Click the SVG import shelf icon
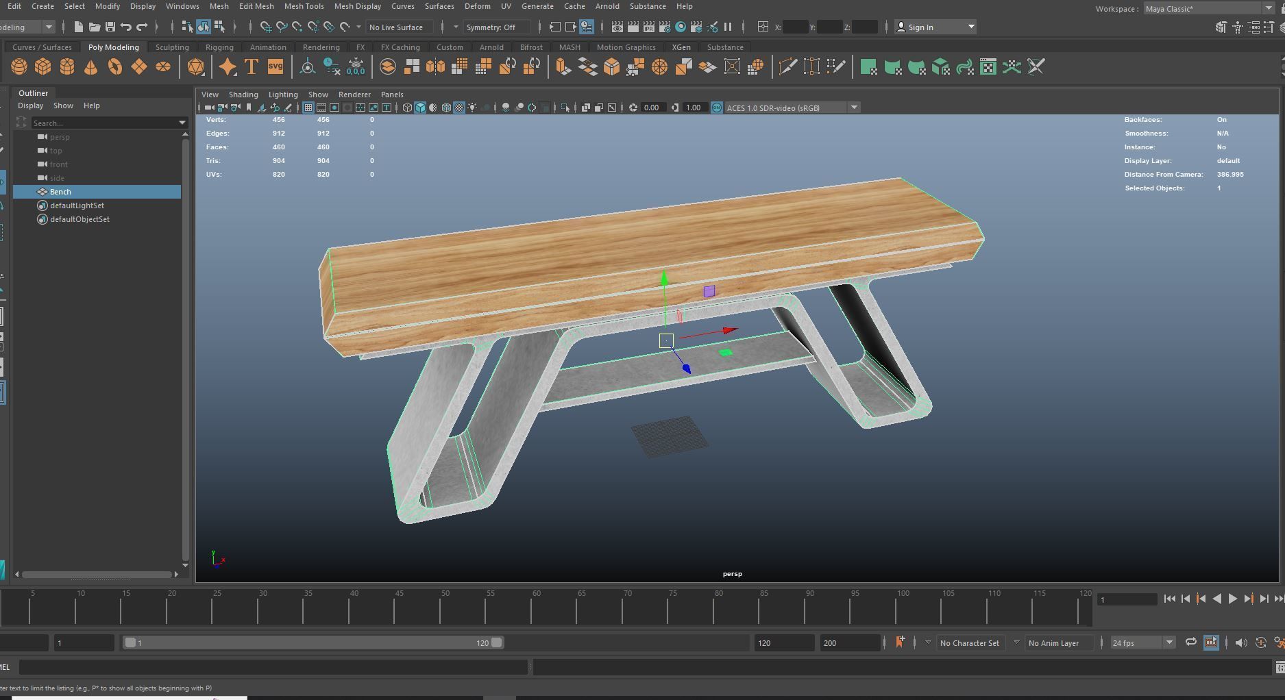Viewport: 1285px width, 700px height. (276, 67)
